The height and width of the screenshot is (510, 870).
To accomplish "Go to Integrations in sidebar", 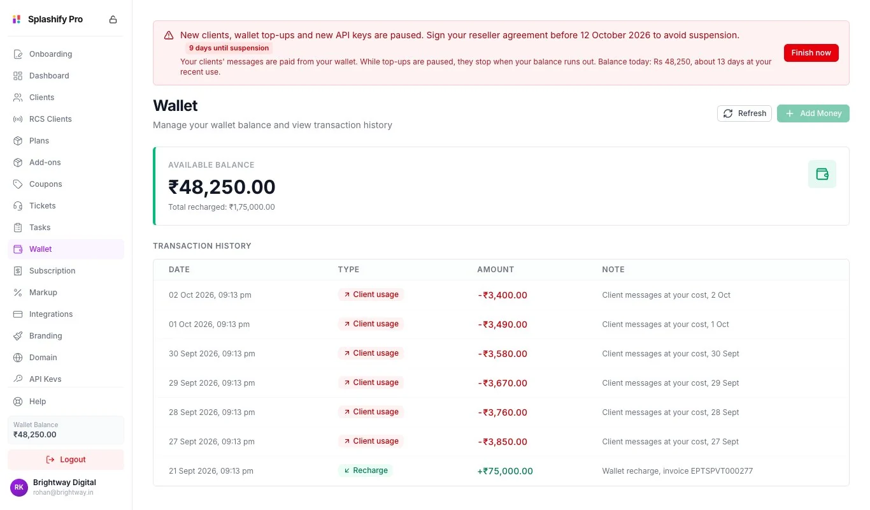I will (66, 314).
